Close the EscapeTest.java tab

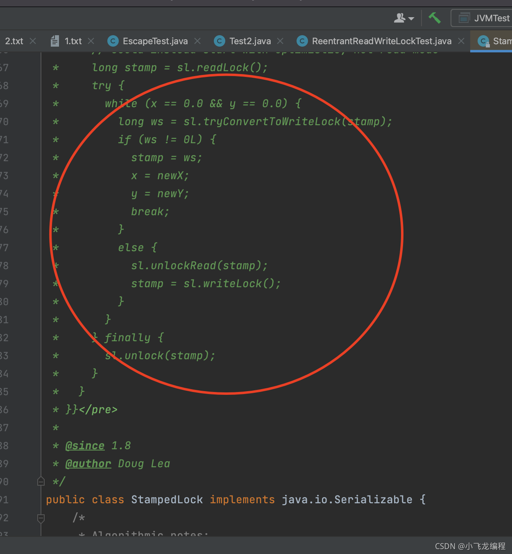pos(197,41)
